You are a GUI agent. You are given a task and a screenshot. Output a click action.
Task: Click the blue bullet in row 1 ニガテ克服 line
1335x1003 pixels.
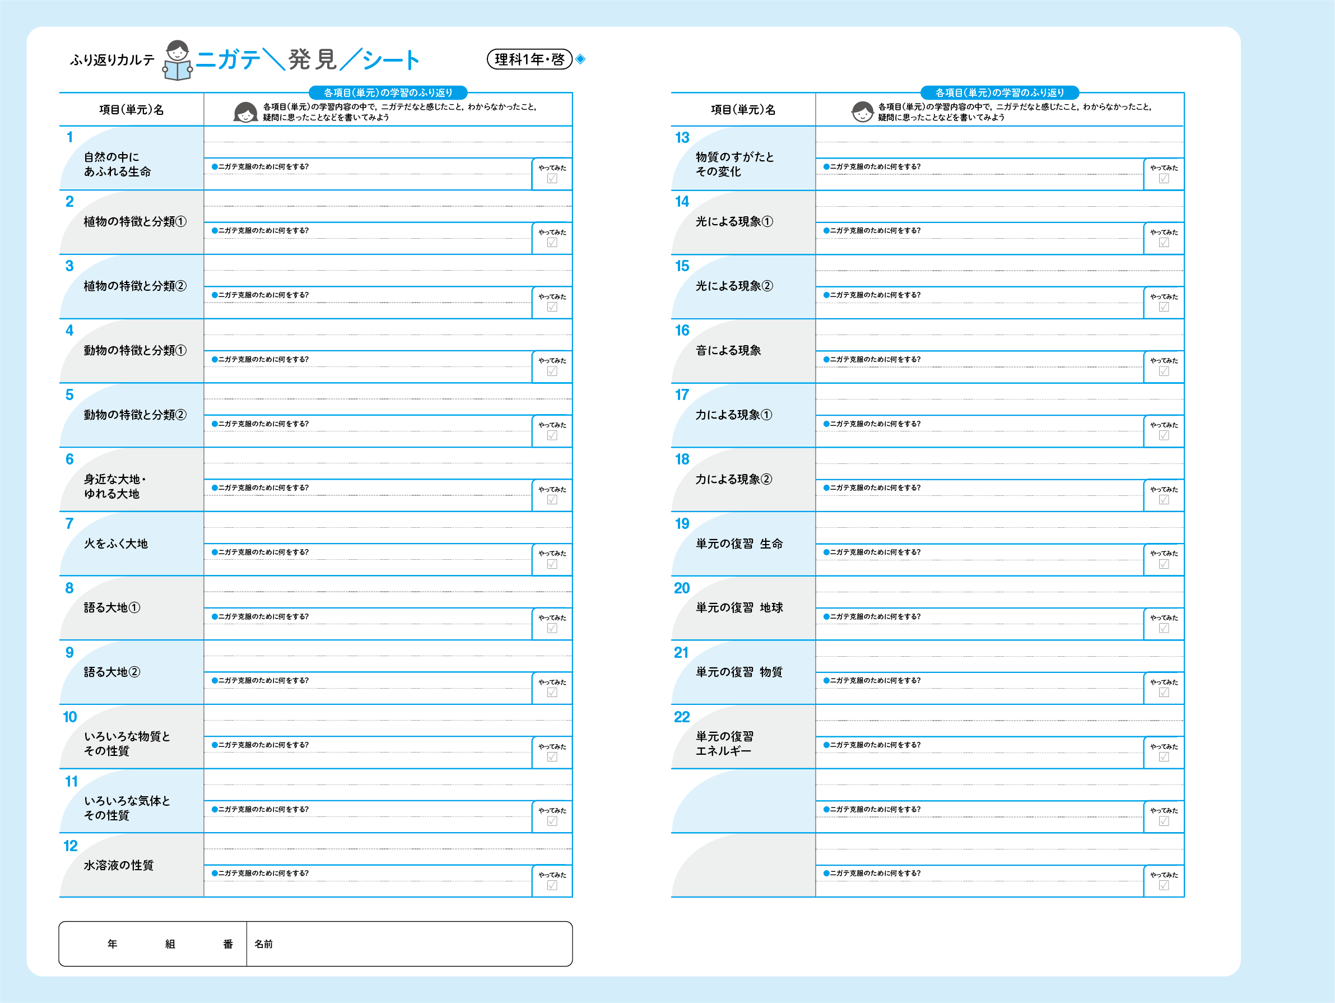click(x=214, y=166)
